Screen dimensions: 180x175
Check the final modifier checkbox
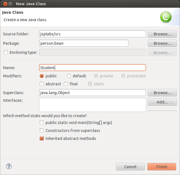(x=66, y=84)
